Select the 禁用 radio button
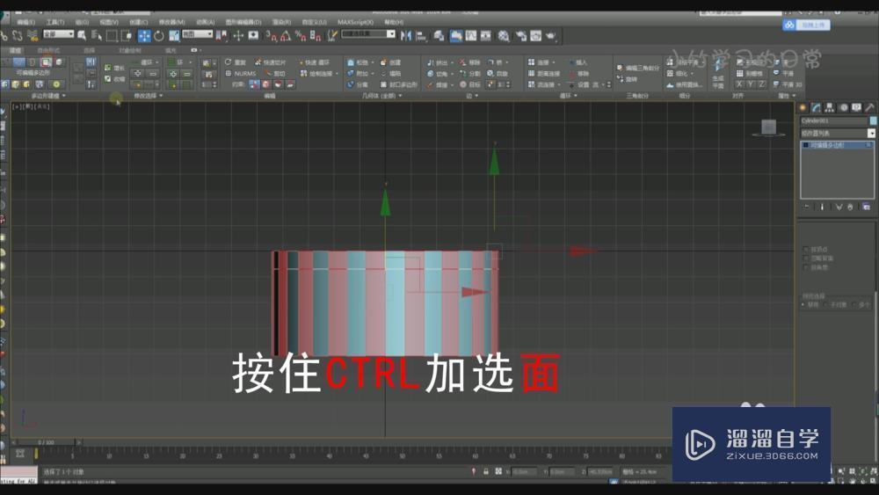Screen dimensions: 879x495 [803, 304]
